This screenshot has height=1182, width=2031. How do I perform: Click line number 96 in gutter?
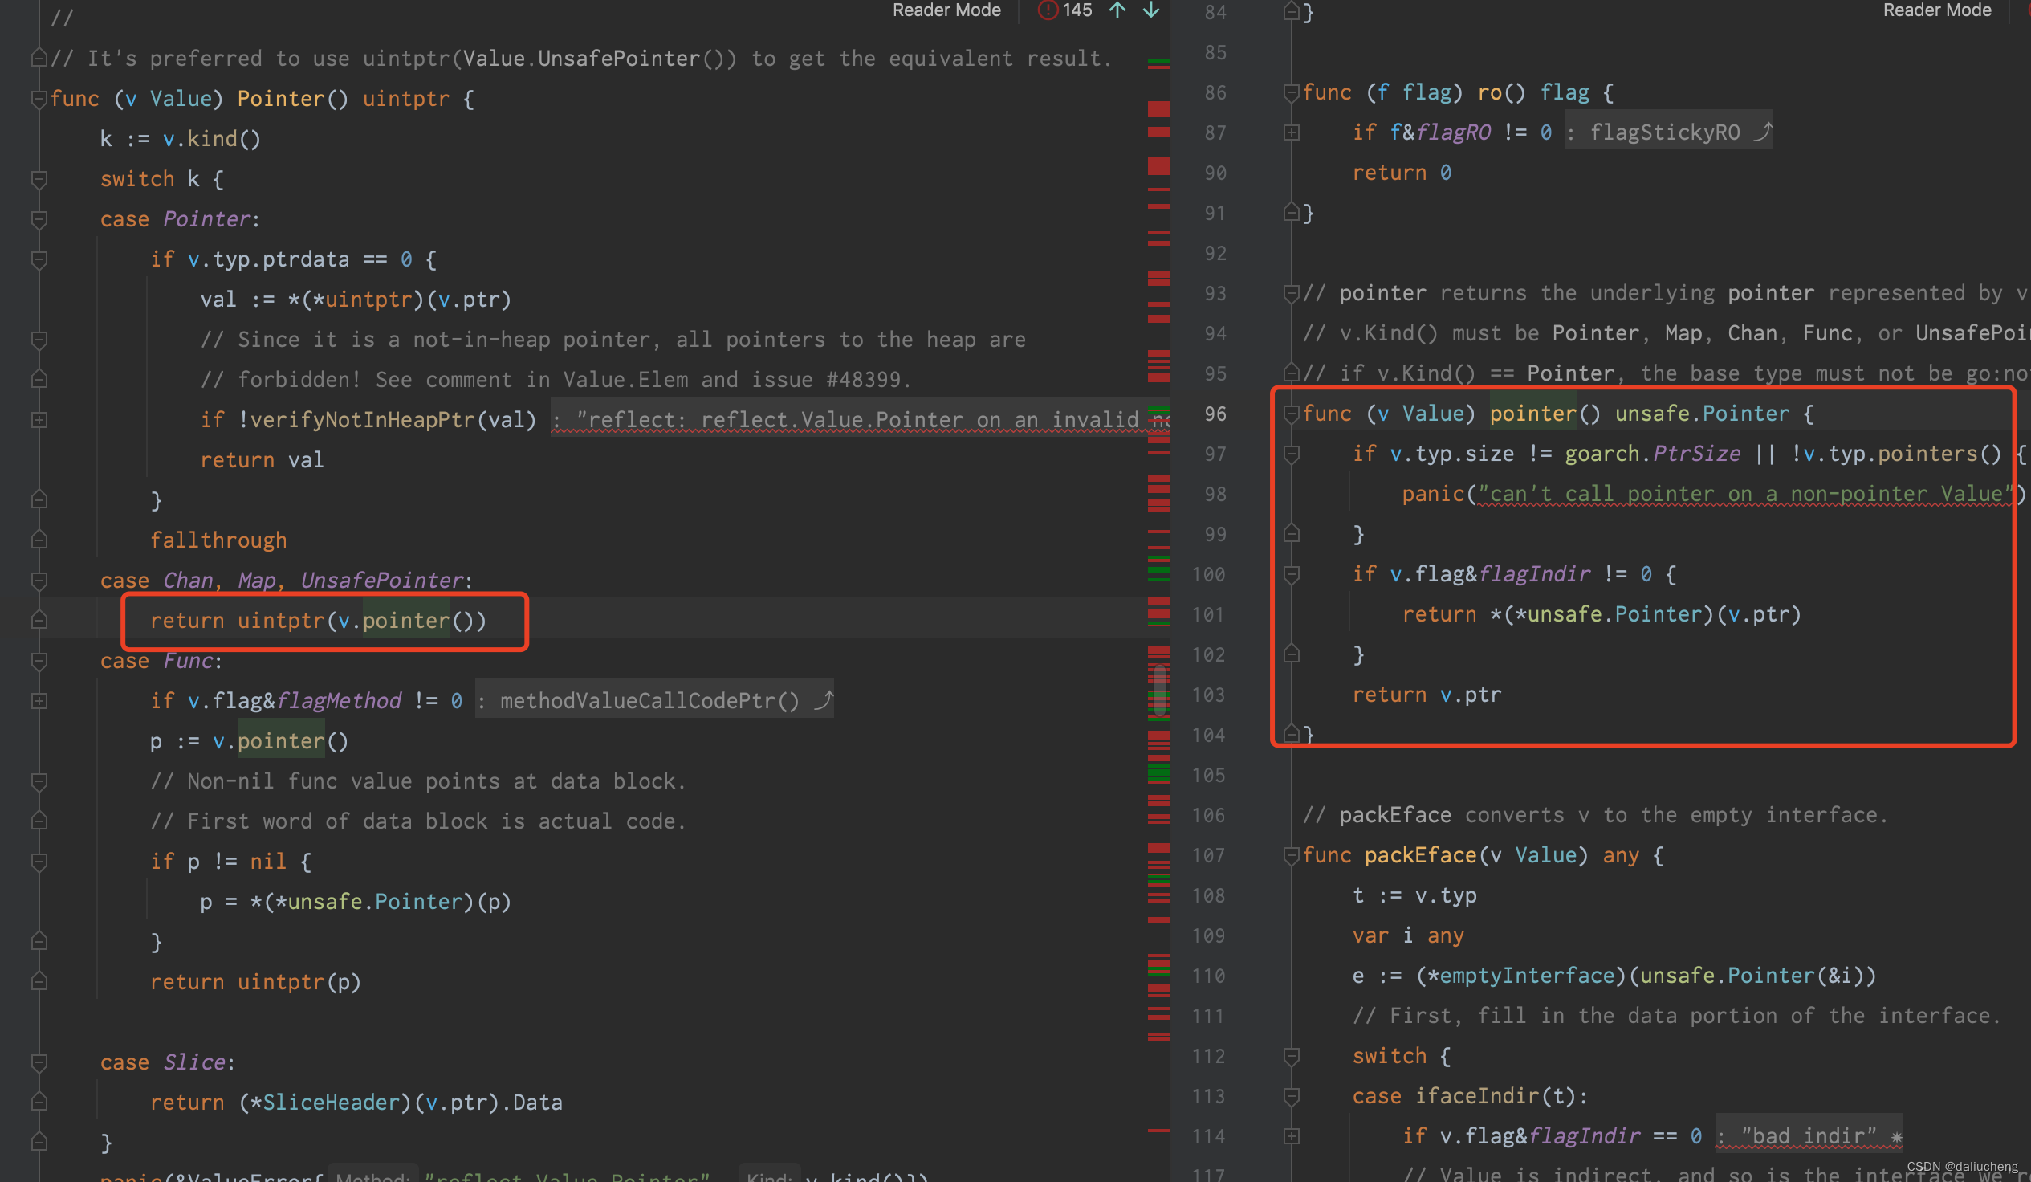[1215, 414]
